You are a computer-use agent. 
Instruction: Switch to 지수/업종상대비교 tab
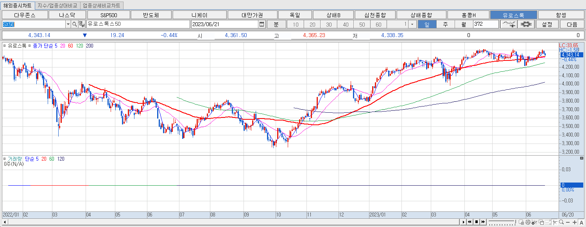tap(58, 5)
